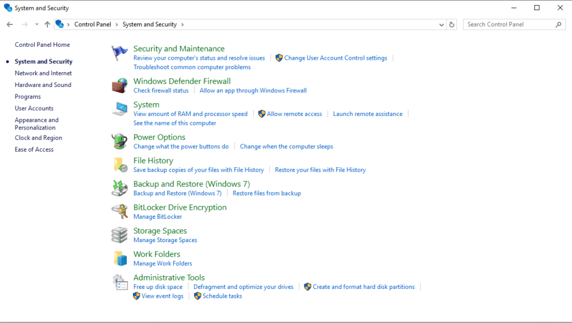This screenshot has height=323, width=572.
Task: Save backup copies with File History
Action: point(198,170)
